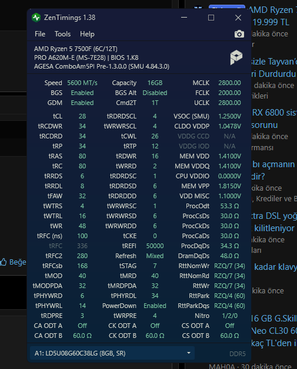
Task: Click the white cube logo beside the CPU info
Action: click(x=236, y=57)
